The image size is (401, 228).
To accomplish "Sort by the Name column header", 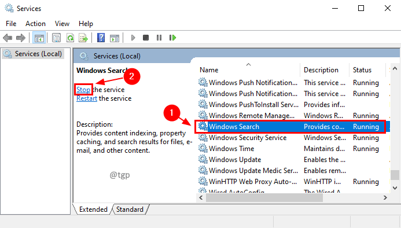I will (209, 70).
